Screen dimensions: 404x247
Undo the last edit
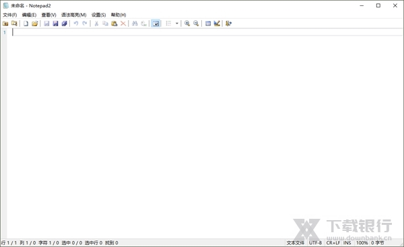tap(76, 23)
